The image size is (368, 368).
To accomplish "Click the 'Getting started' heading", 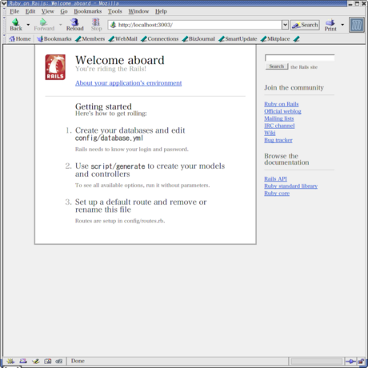I will point(103,106).
